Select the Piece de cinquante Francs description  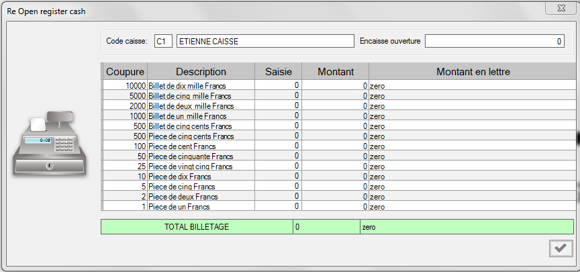tap(191, 156)
